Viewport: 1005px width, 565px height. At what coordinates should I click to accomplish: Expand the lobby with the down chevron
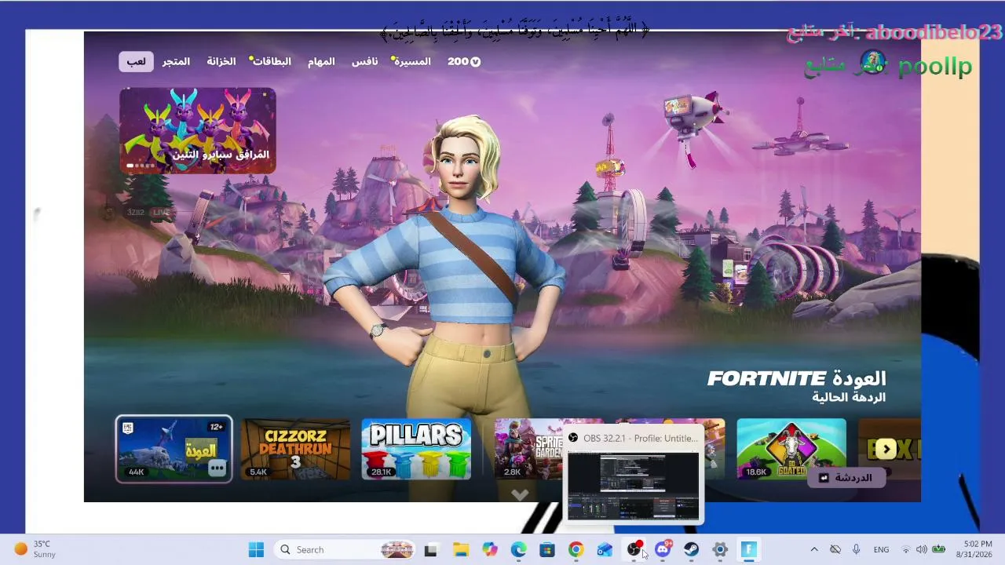[519, 494]
